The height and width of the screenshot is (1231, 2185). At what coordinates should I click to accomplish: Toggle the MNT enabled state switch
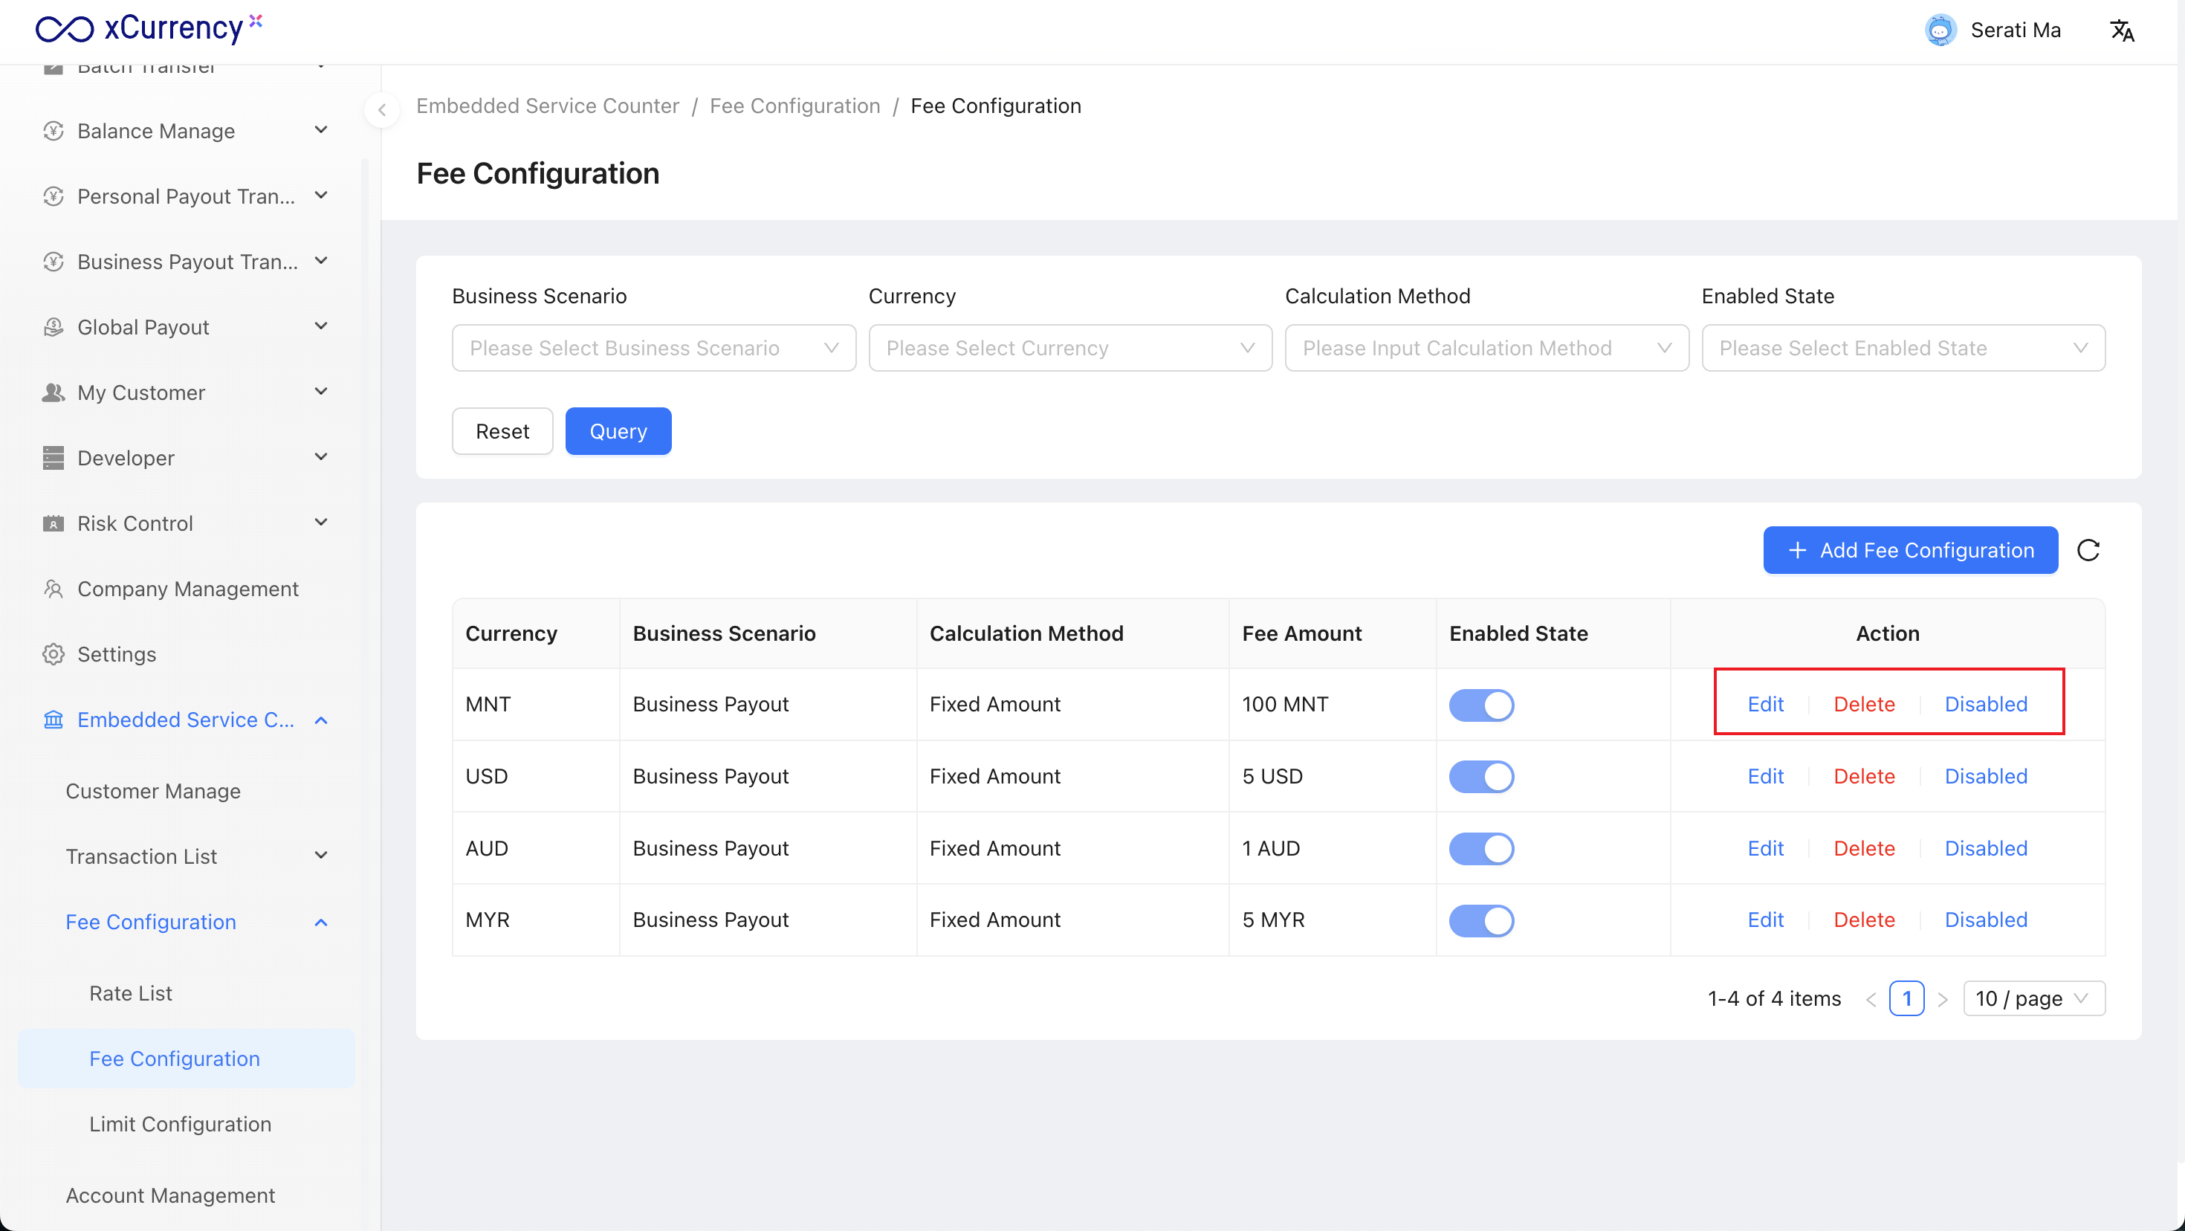click(x=1481, y=705)
